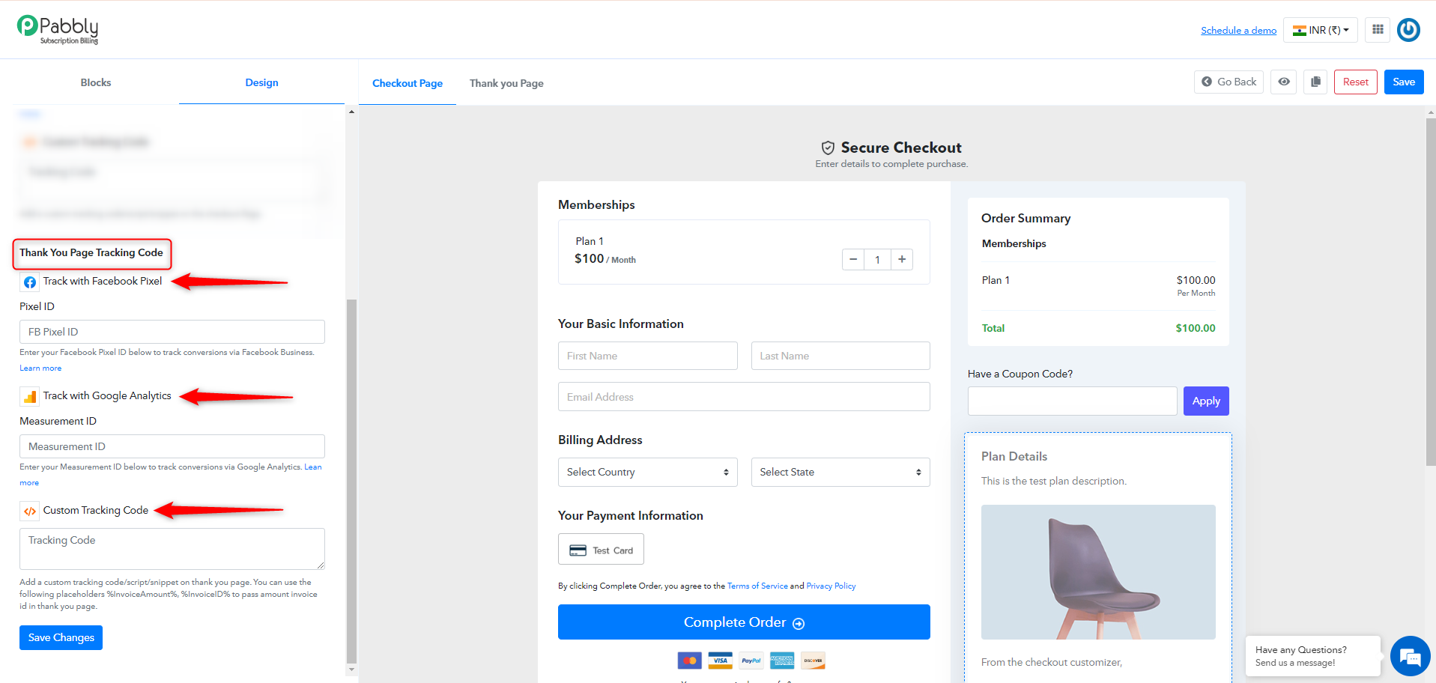
Task: Click the First Name field
Action: tap(648, 356)
